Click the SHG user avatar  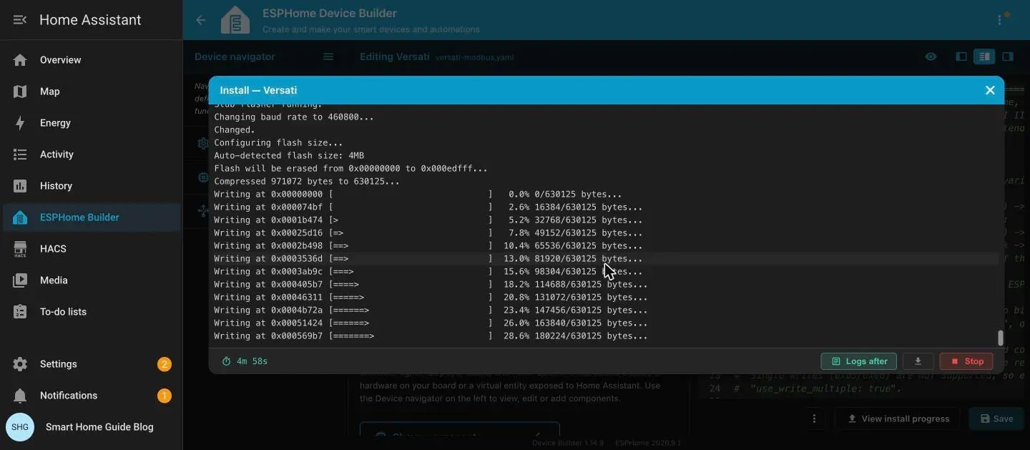click(x=20, y=427)
